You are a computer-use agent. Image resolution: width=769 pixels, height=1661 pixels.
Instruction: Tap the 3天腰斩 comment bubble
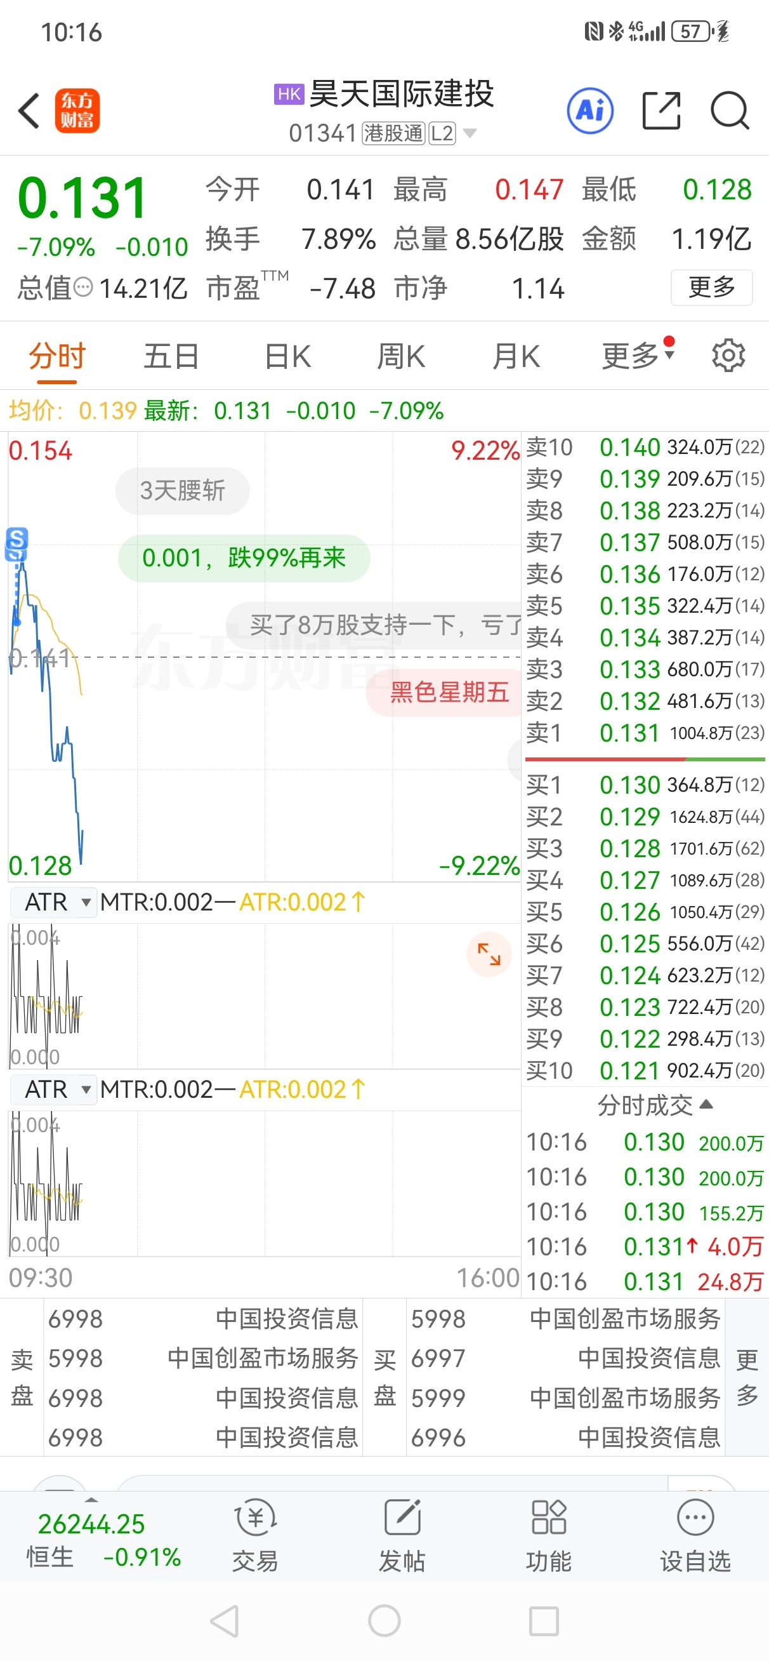[183, 491]
